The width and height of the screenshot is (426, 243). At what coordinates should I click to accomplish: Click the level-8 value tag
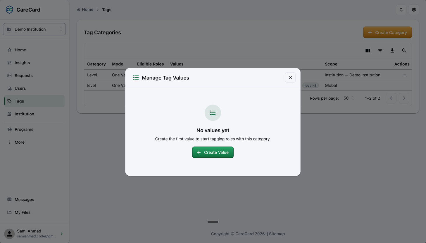[310, 85]
